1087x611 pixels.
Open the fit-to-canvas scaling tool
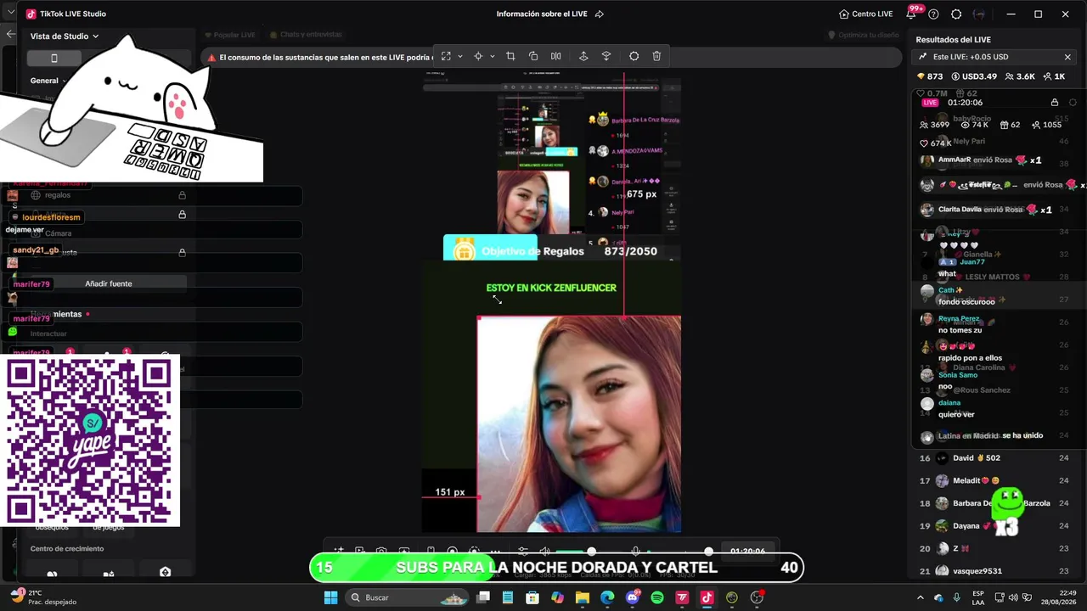(446, 56)
